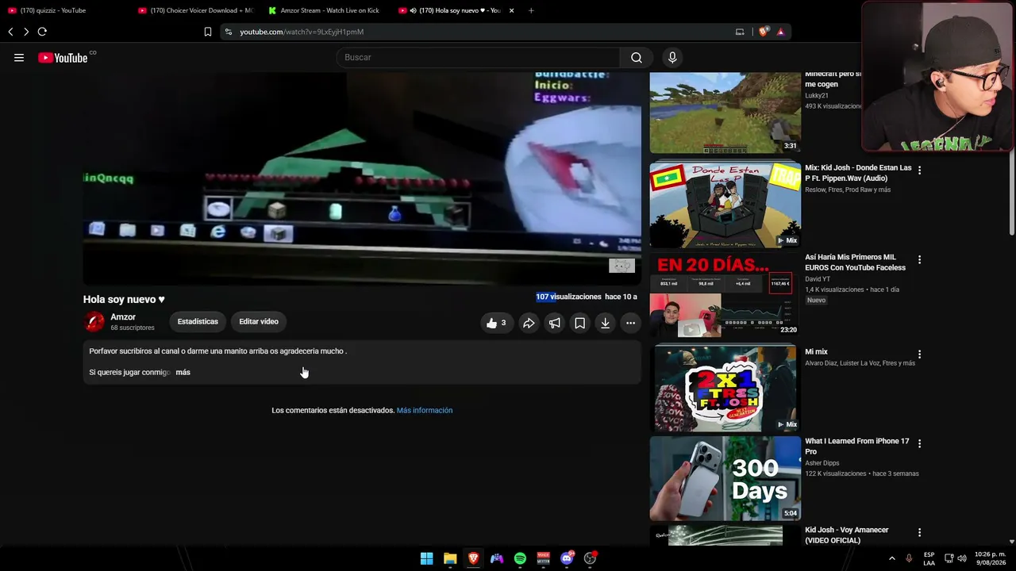Click the video player area
The image size is (1016, 571).
click(362, 178)
